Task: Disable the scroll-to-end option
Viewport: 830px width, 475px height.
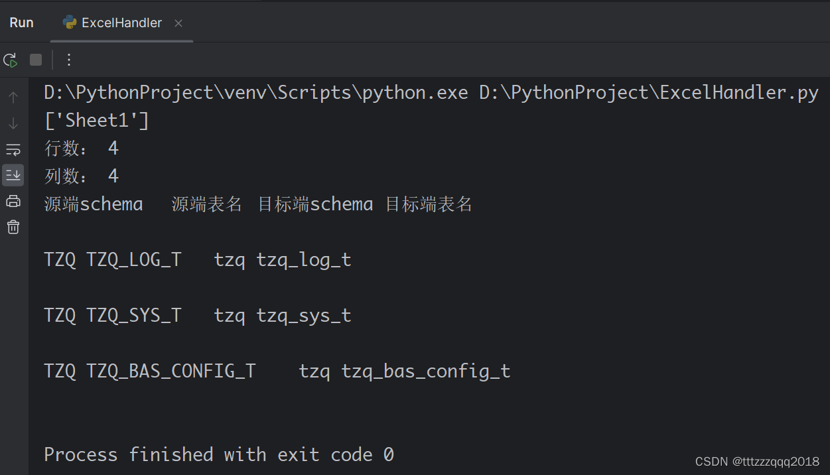Action: (x=13, y=174)
